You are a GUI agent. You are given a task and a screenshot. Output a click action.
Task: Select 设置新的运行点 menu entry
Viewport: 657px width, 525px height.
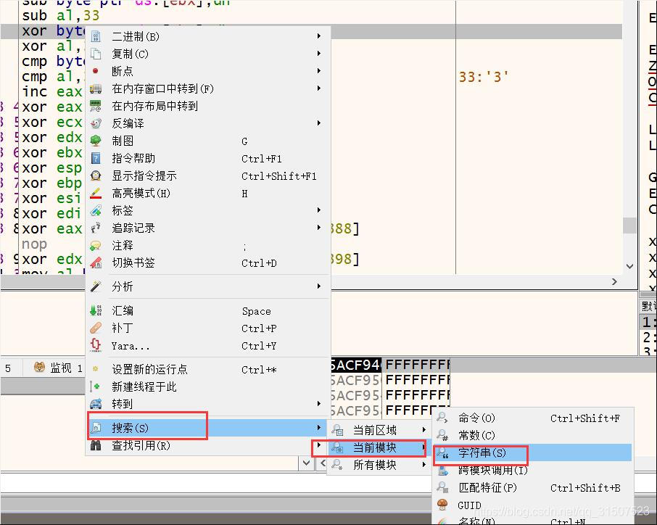[x=208, y=369]
